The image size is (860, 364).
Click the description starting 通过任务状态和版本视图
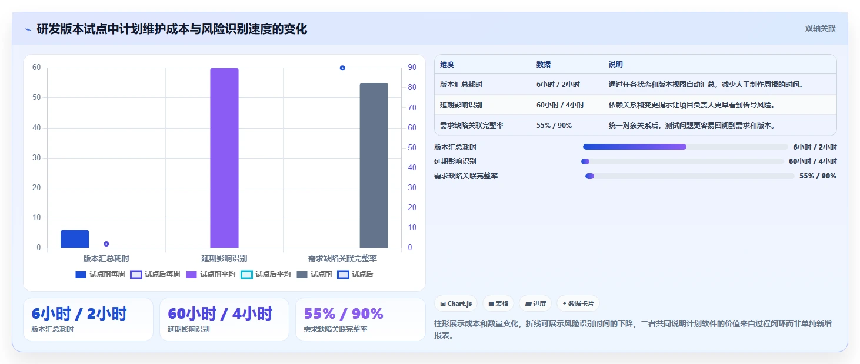[706, 85]
